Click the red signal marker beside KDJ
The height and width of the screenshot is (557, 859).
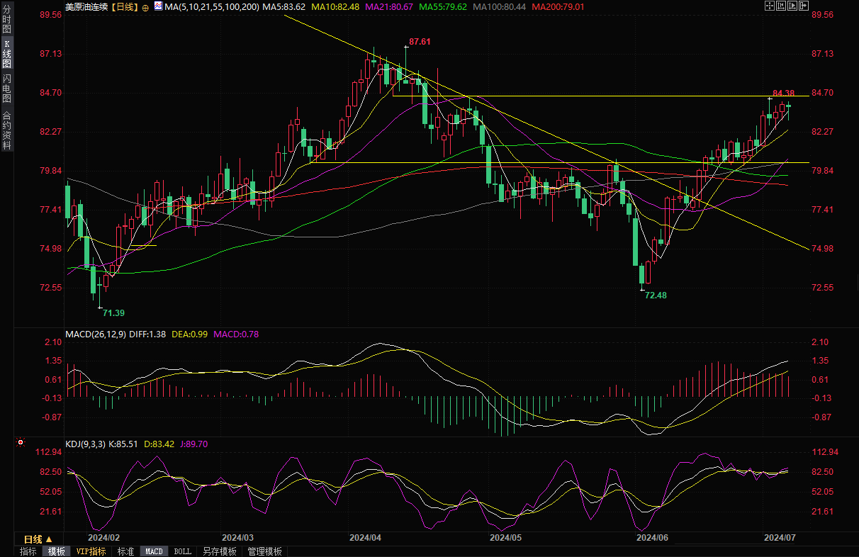(21, 444)
